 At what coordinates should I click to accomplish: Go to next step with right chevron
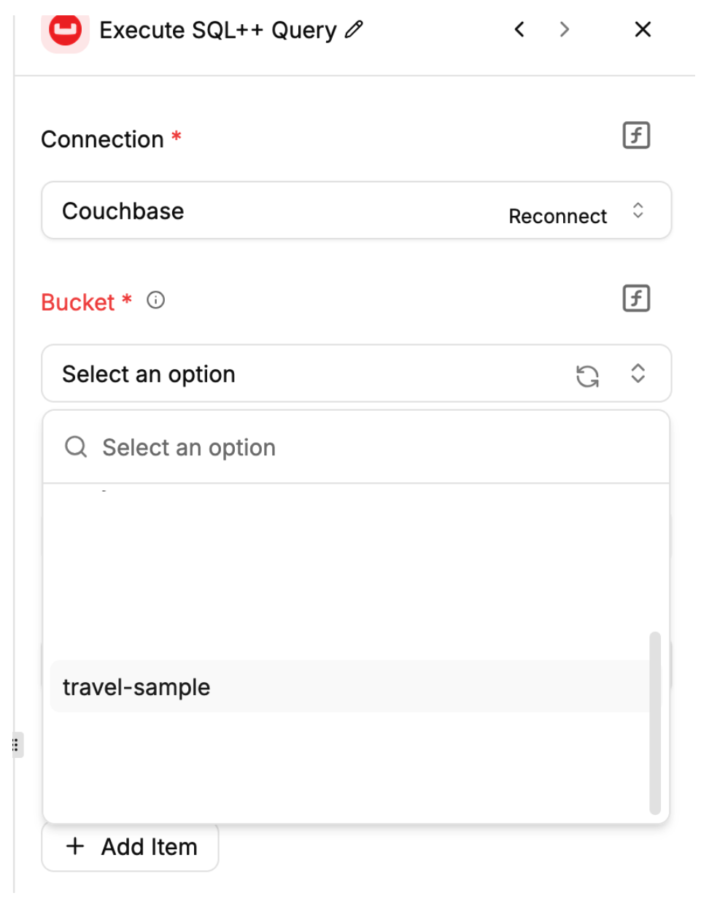click(564, 30)
